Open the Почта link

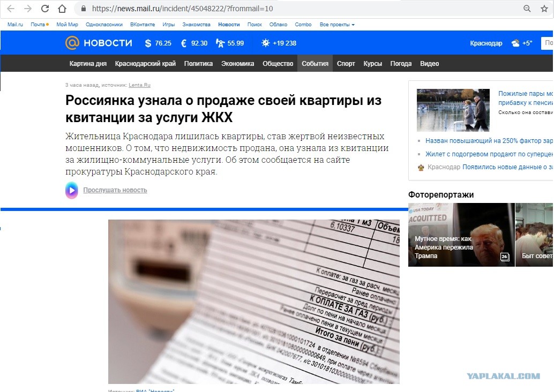pyautogui.click(x=39, y=25)
